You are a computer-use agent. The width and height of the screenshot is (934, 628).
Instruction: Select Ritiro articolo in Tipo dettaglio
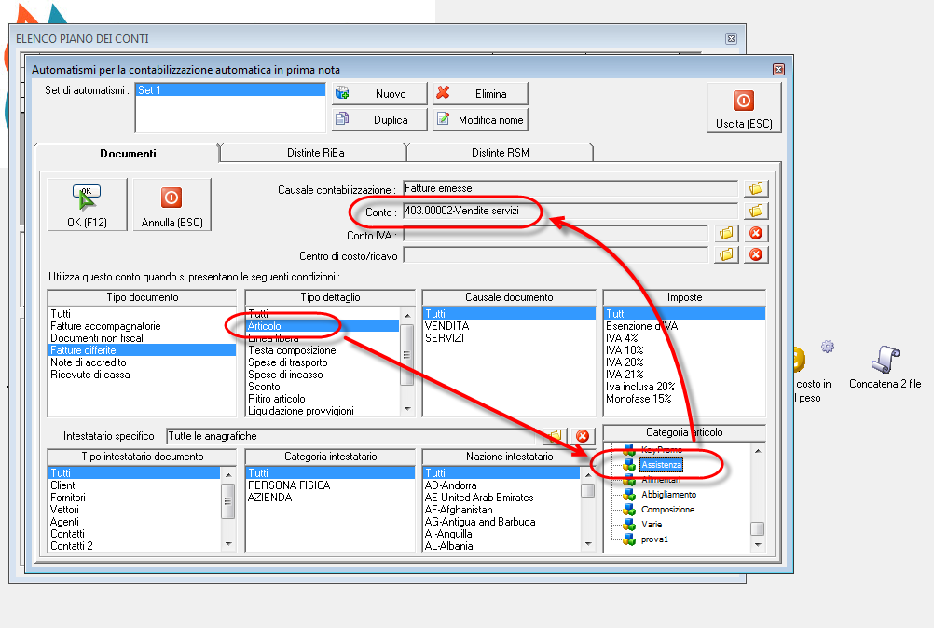tap(323, 399)
